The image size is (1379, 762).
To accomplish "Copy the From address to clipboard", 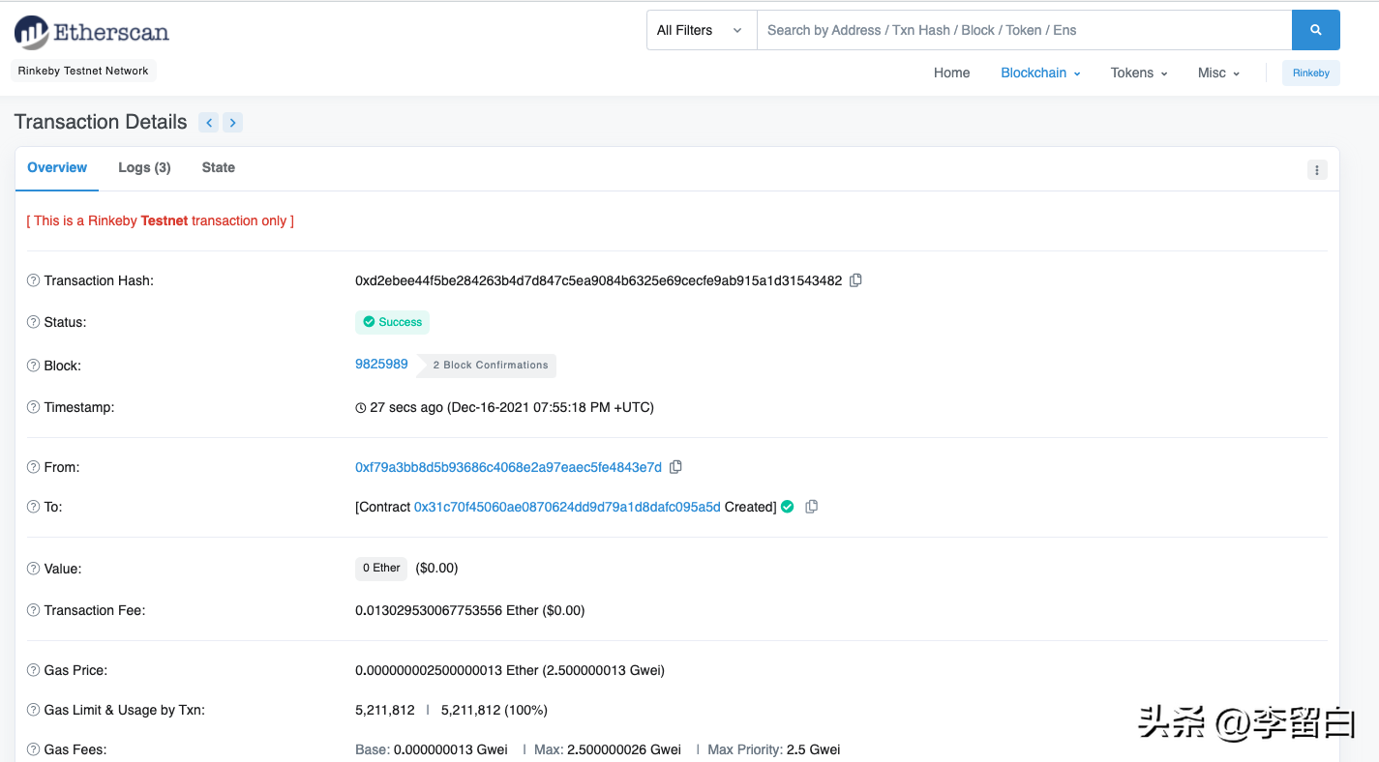I will tap(675, 467).
